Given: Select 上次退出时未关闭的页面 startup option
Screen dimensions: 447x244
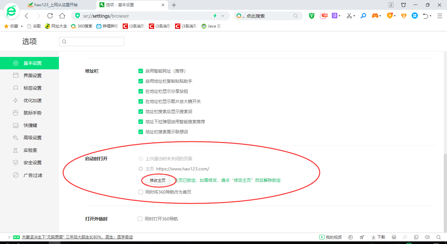Looking at the screenshot, I should tap(141, 159).
